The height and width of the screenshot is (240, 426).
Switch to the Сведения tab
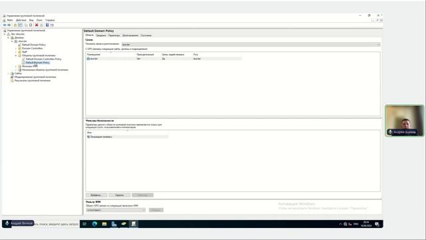[x=101, y=35]
